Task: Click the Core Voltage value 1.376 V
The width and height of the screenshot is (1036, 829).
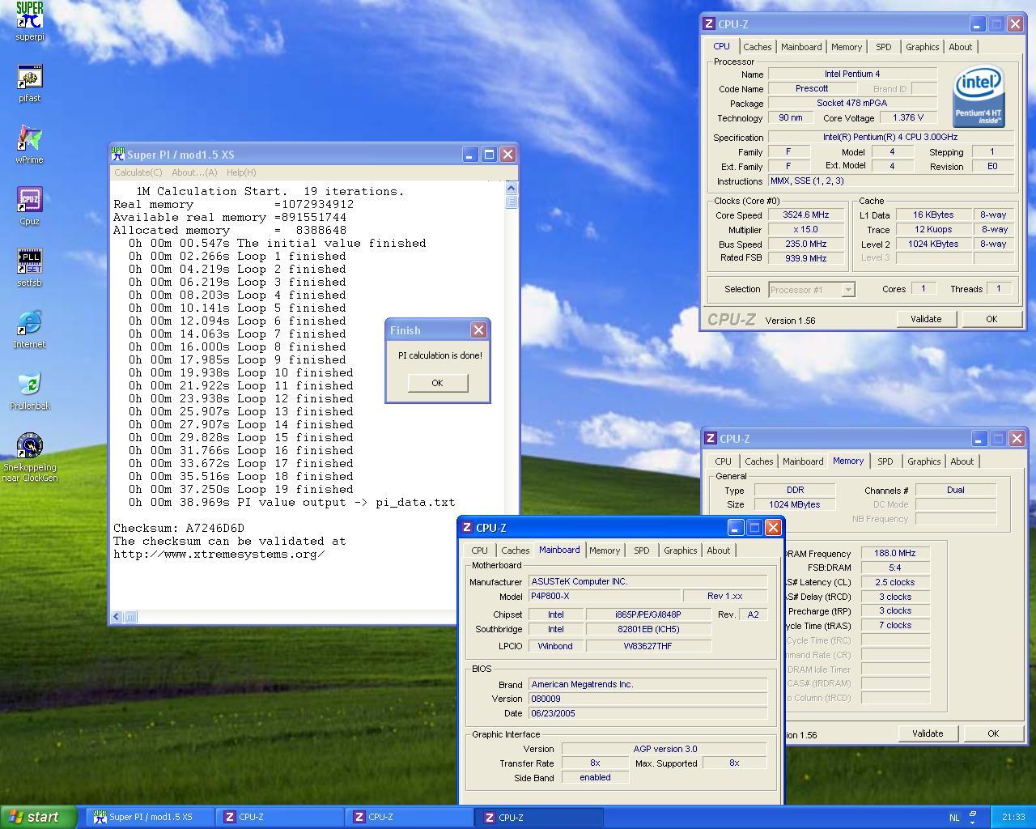Action: tap(908, 117)
